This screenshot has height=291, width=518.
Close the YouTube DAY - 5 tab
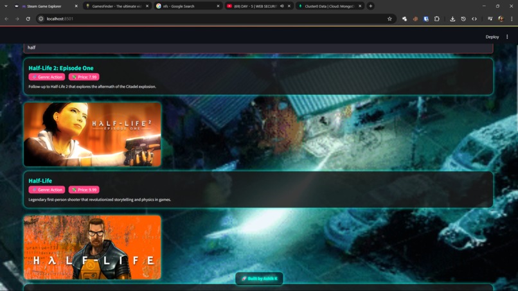pos(289,6)
